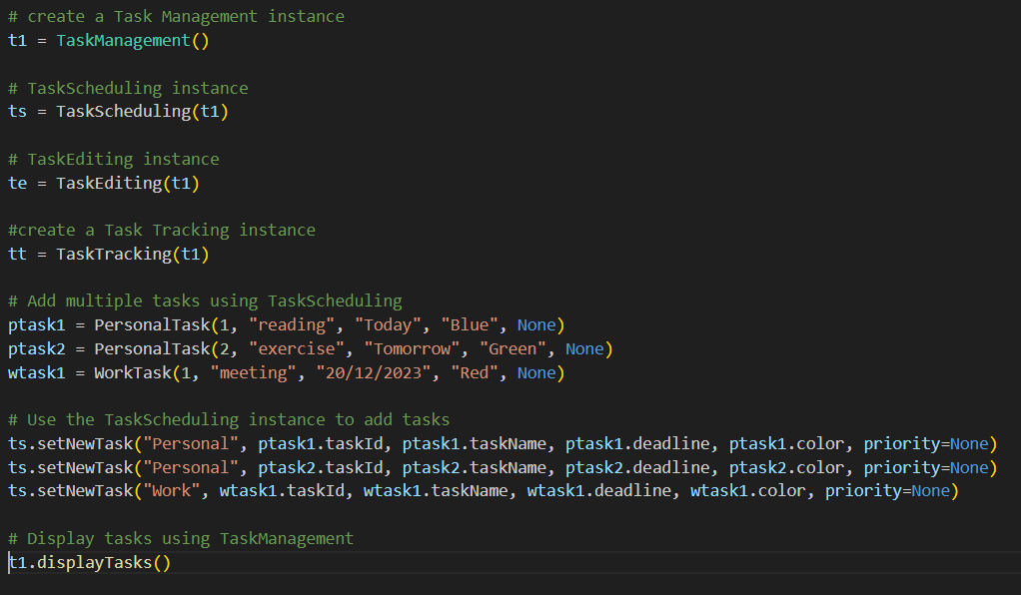The image size is (1021, 595).
Task: Click "wtask1.color" in the setNewTask call
Action: coord(748,491)
